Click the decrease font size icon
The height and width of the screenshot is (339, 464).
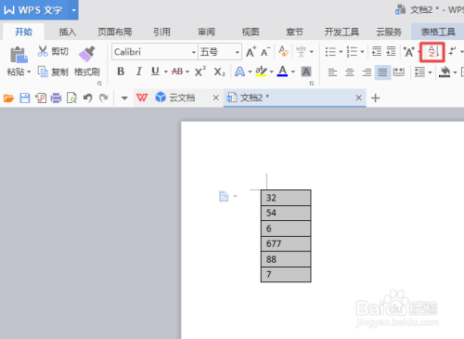point(265,52)
